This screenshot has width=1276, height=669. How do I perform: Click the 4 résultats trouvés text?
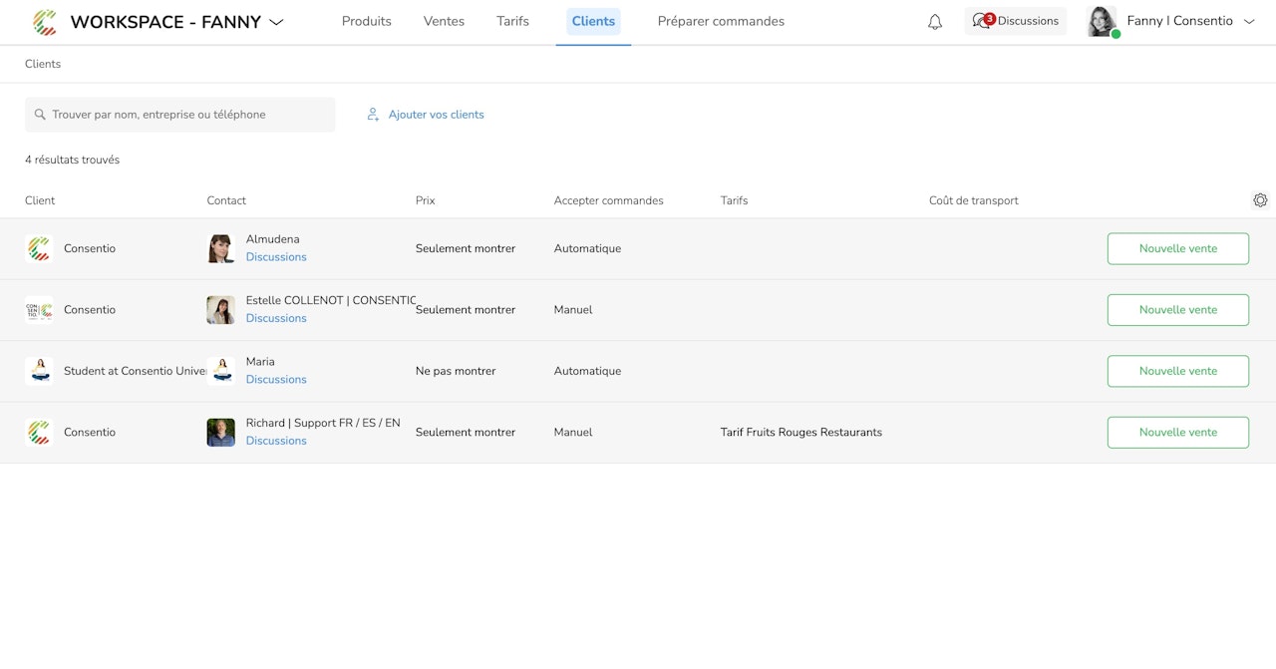click(73, 160)
